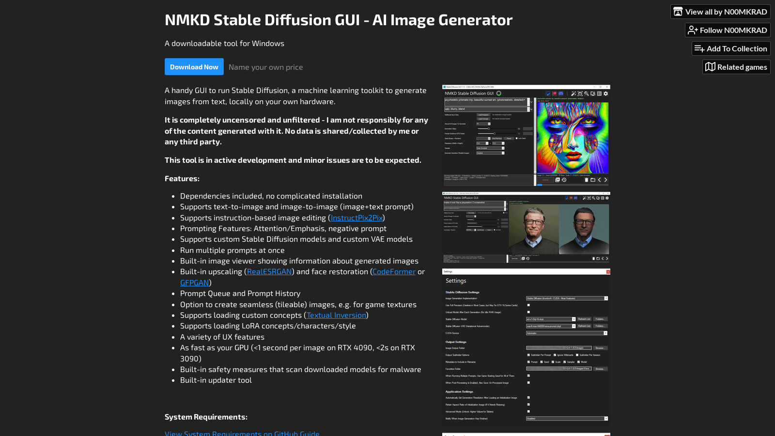The image size is (775, 436).
Task: Open the Settings window screenshot
Action: coord(526,348)
